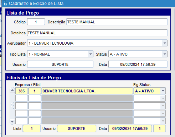Click the Agrupador label

coord(16,43)
